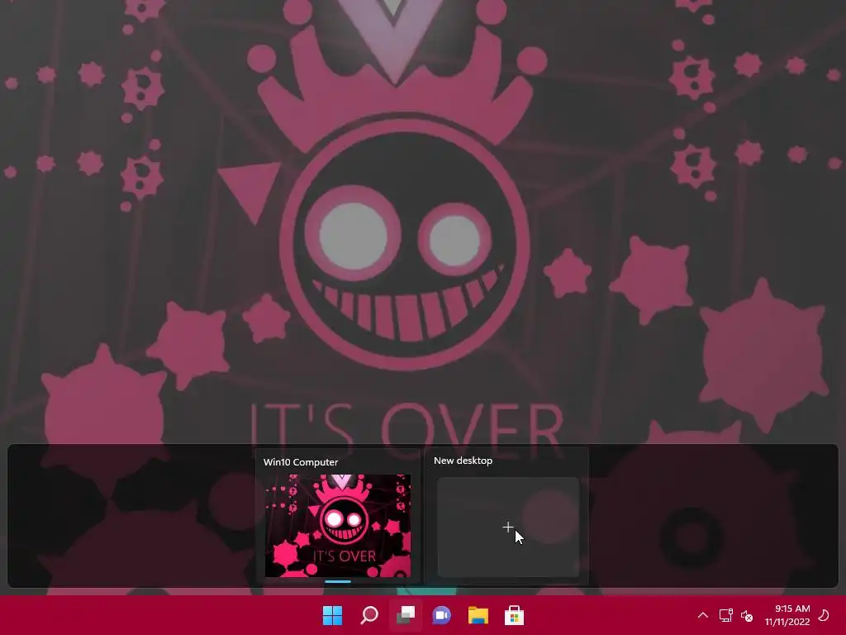
Task: Click the Task View taskbar icon
Action: pos(405,615)
